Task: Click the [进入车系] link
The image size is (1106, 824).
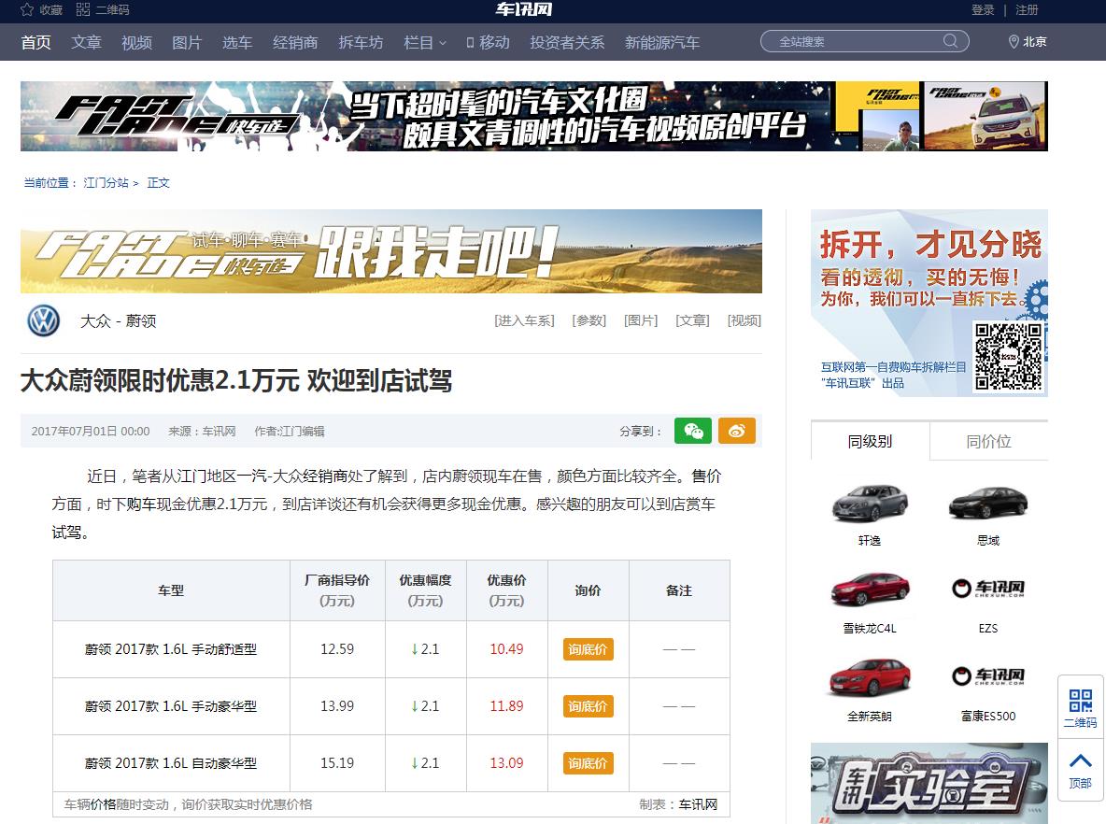Action: [x=524, y=321]
